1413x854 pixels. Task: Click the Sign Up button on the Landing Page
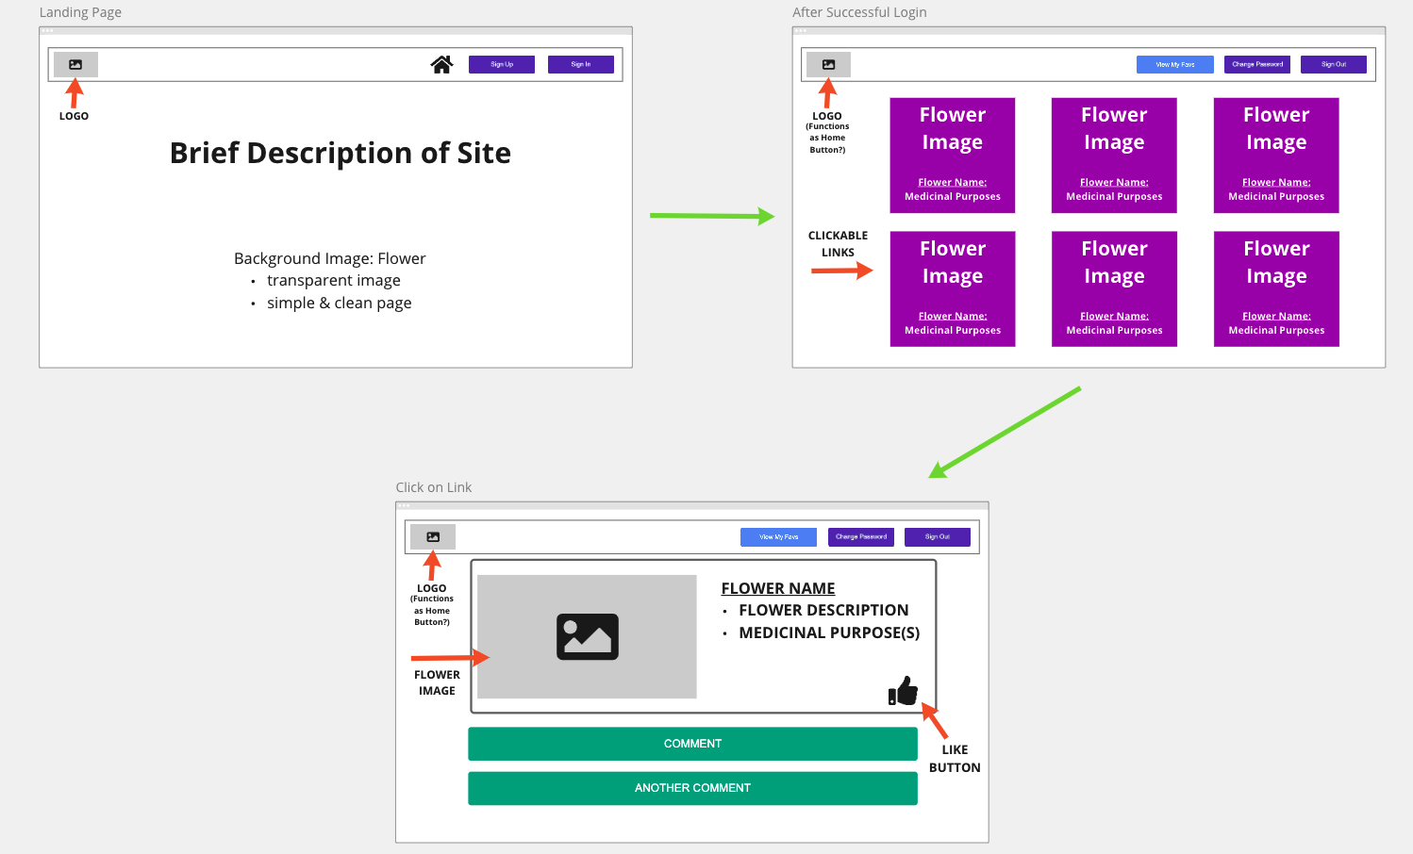tap(502, 64)
